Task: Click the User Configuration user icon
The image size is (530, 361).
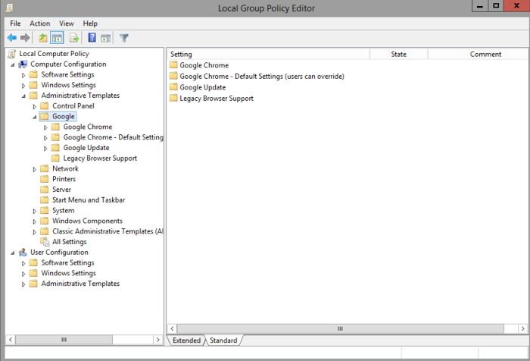Action: tap(23, 253)
